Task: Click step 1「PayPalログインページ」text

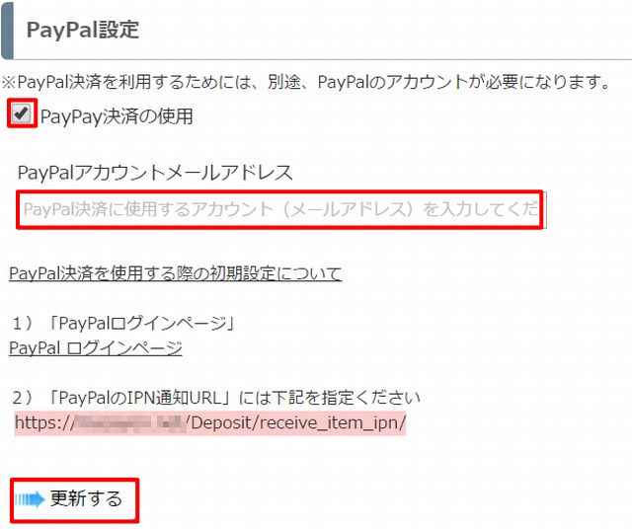Action: point(123,323)
